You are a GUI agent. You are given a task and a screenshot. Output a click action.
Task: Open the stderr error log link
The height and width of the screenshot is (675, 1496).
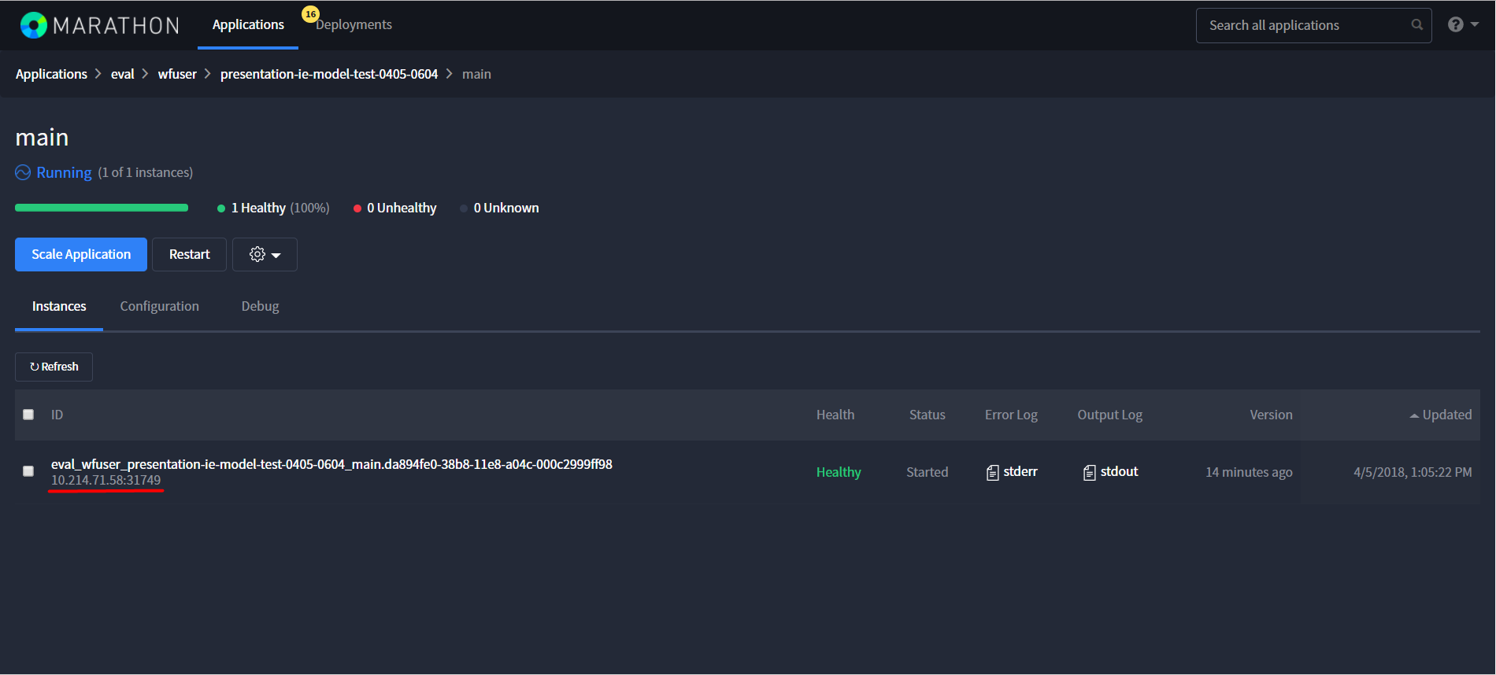[1020, 471]
